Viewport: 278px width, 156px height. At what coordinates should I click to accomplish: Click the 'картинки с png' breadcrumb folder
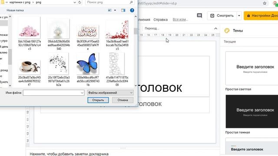(20, 3)
